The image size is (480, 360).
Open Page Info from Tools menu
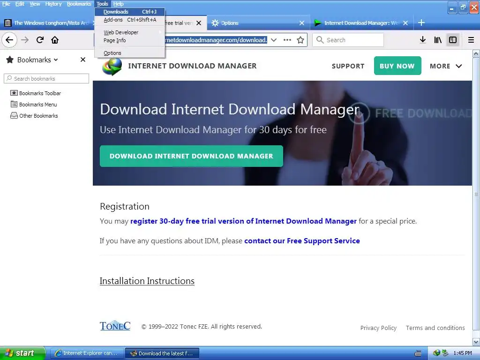[130, 40]
